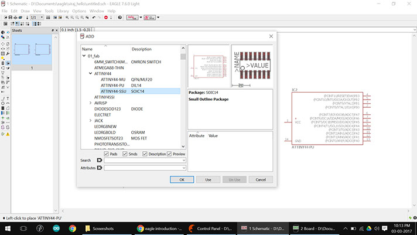The height and width of the screenshot is (235, 417).
Task: Click the Zoom in icon
Action: pyautogui.click(x=72, y=18)
